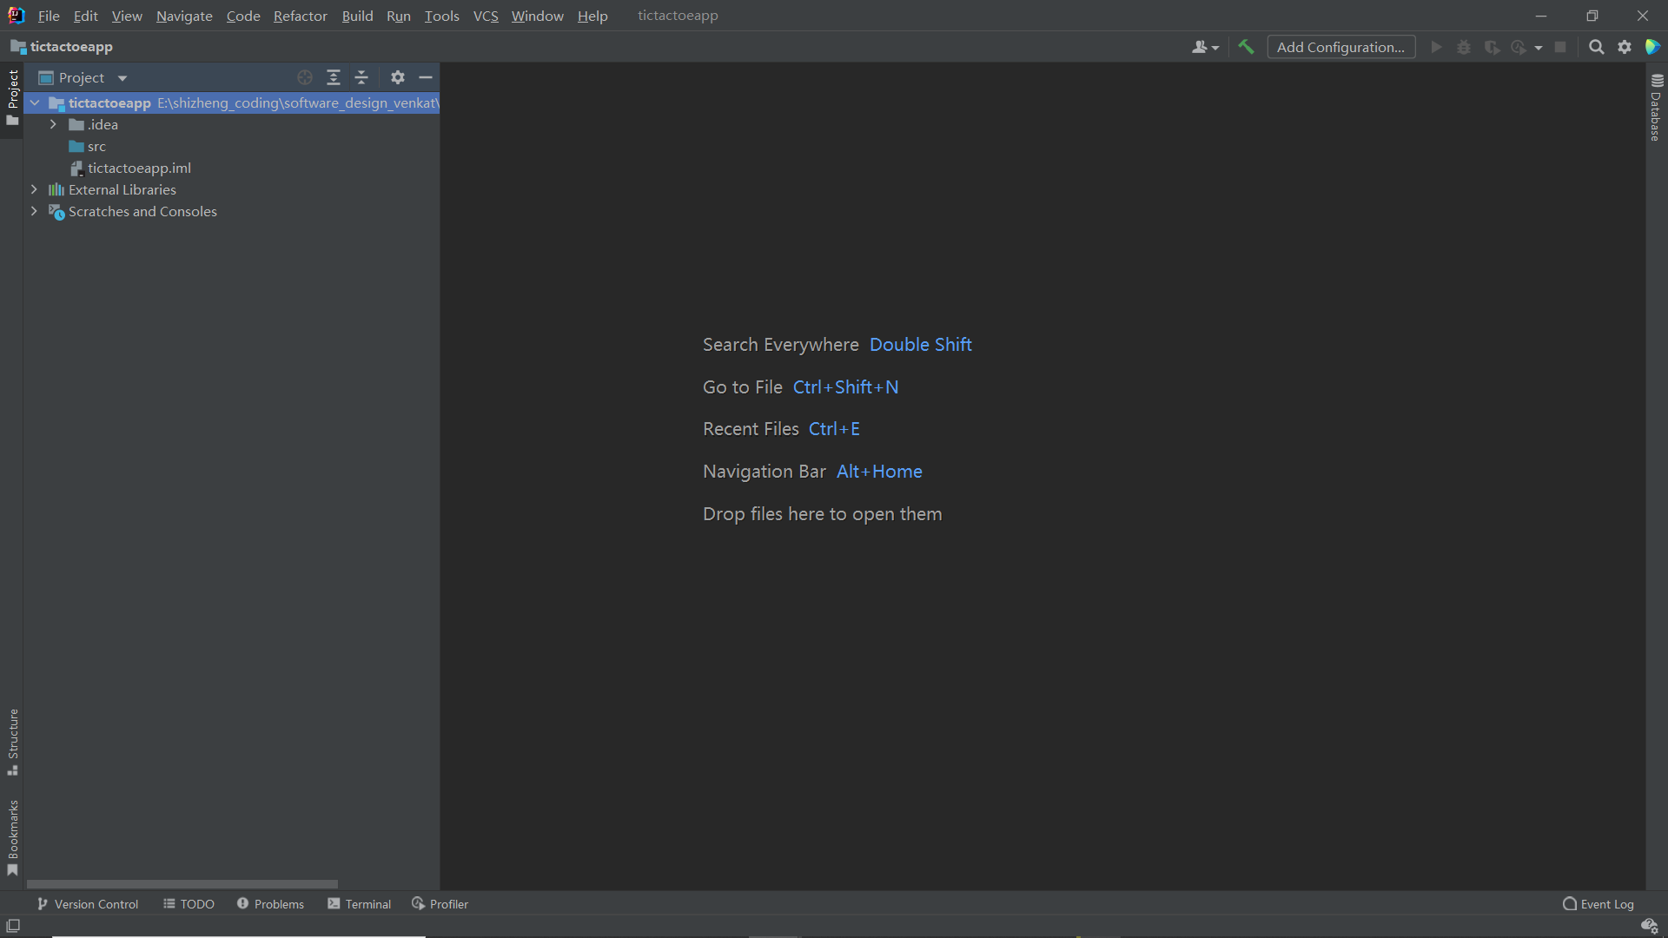
Task: Toggle the Database tool window
Action: pos(1656,108)
